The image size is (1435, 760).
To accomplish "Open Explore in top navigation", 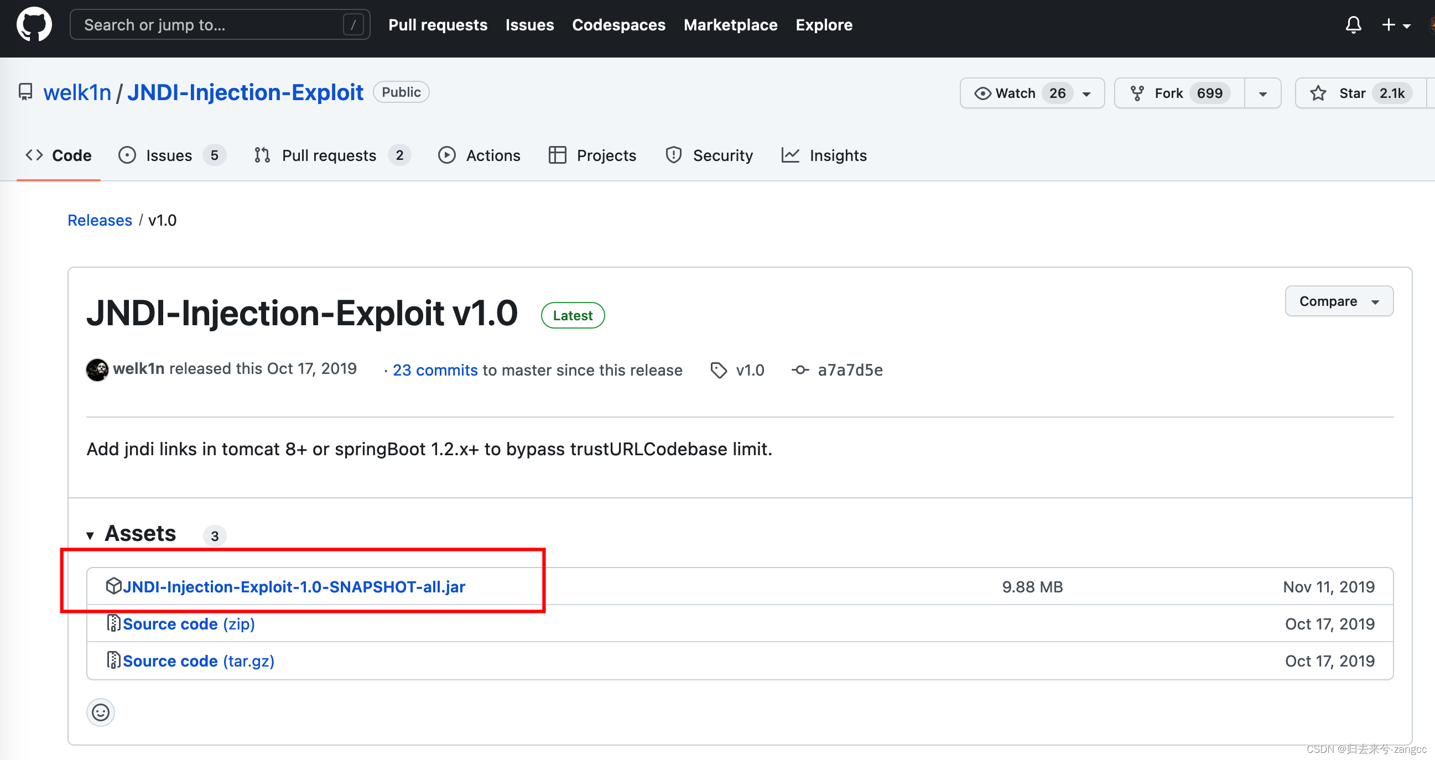I will coord(824,25).
